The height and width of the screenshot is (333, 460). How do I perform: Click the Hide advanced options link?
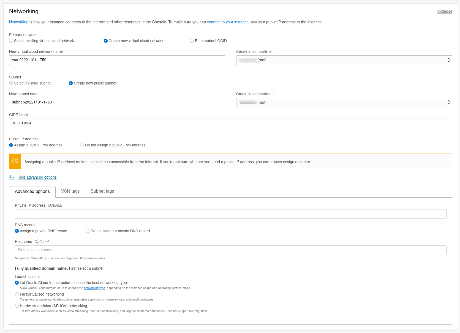click(37, 177)
